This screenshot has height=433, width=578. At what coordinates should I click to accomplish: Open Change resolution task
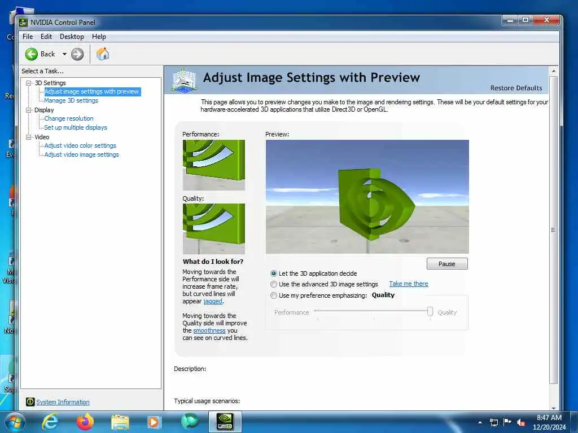click(x=69, y=118)
